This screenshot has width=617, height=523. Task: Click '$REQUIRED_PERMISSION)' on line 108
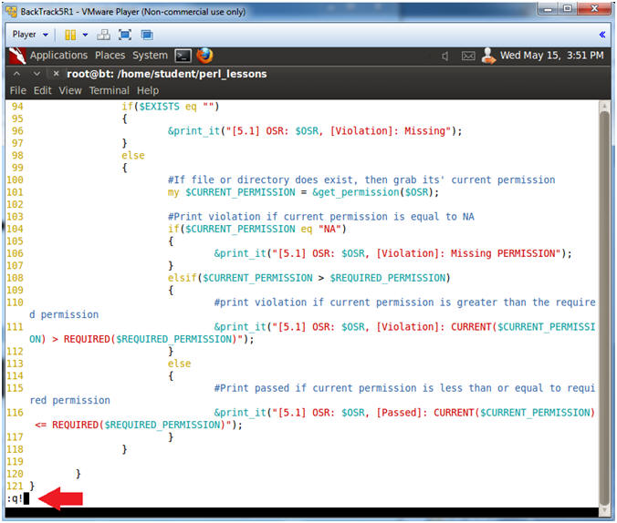point(390,278)
